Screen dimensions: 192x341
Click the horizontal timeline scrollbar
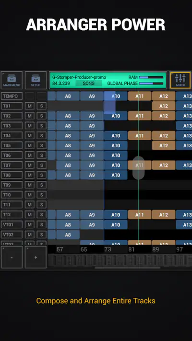pyautogui.click(x=128, y=268)
